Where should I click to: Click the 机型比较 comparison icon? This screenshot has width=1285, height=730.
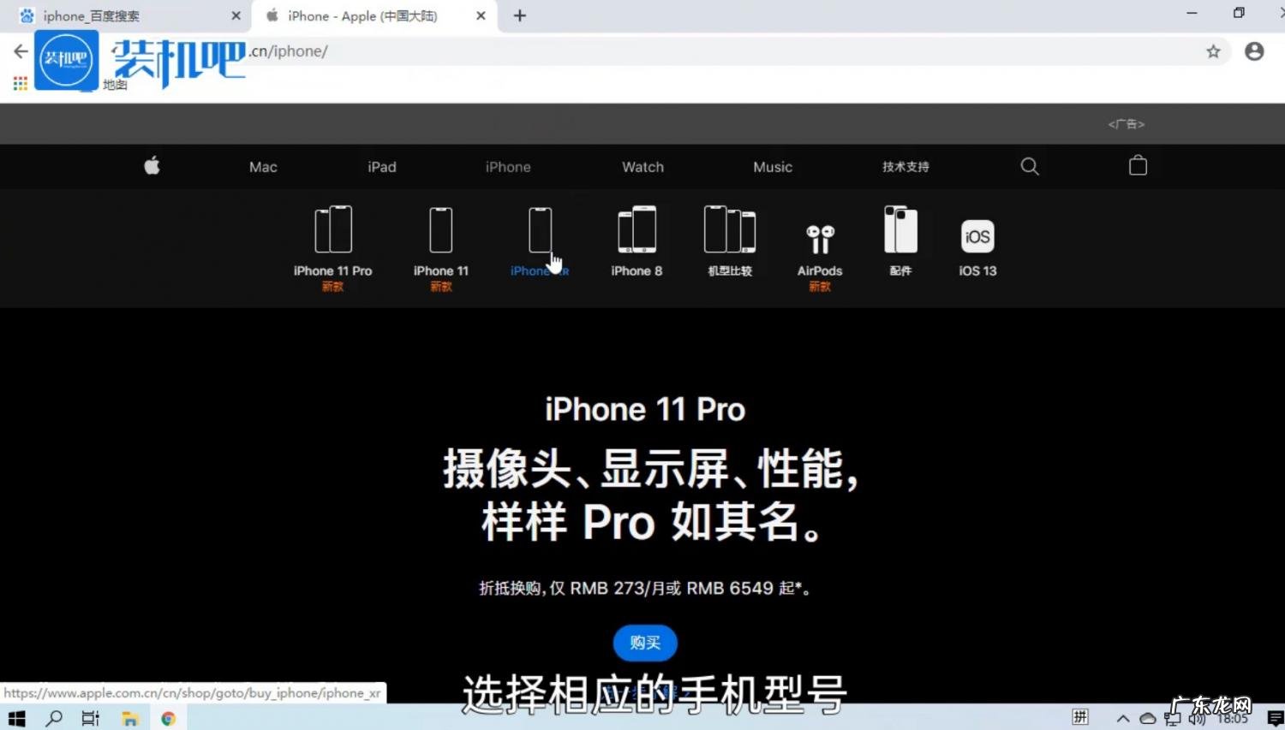tap(729, 229)
